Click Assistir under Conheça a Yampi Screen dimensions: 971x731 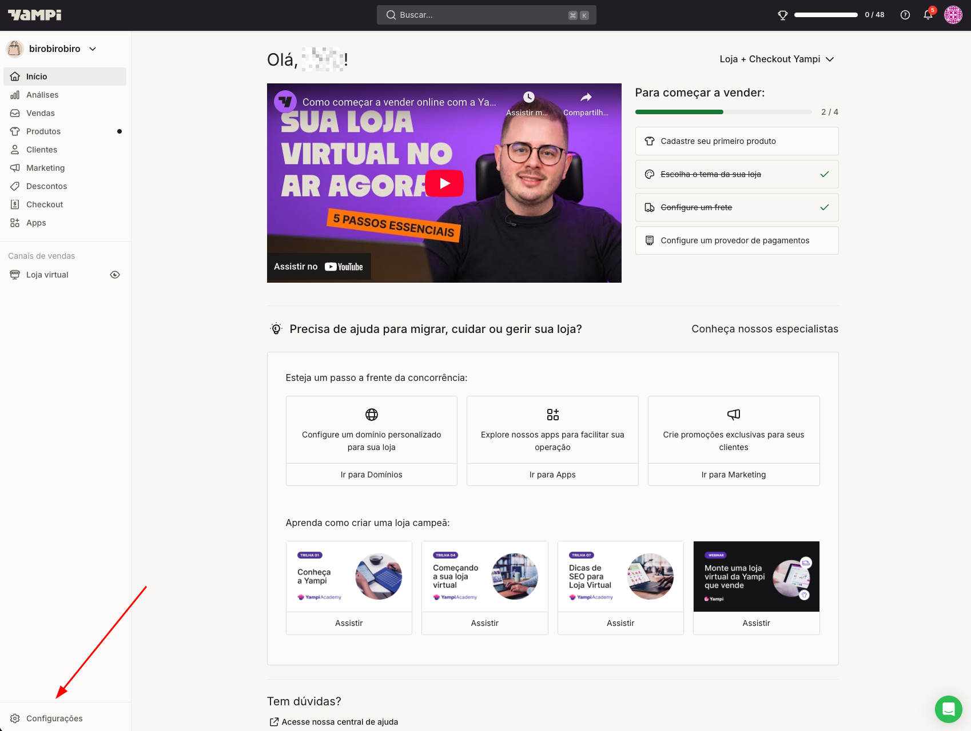coord(349,623)
